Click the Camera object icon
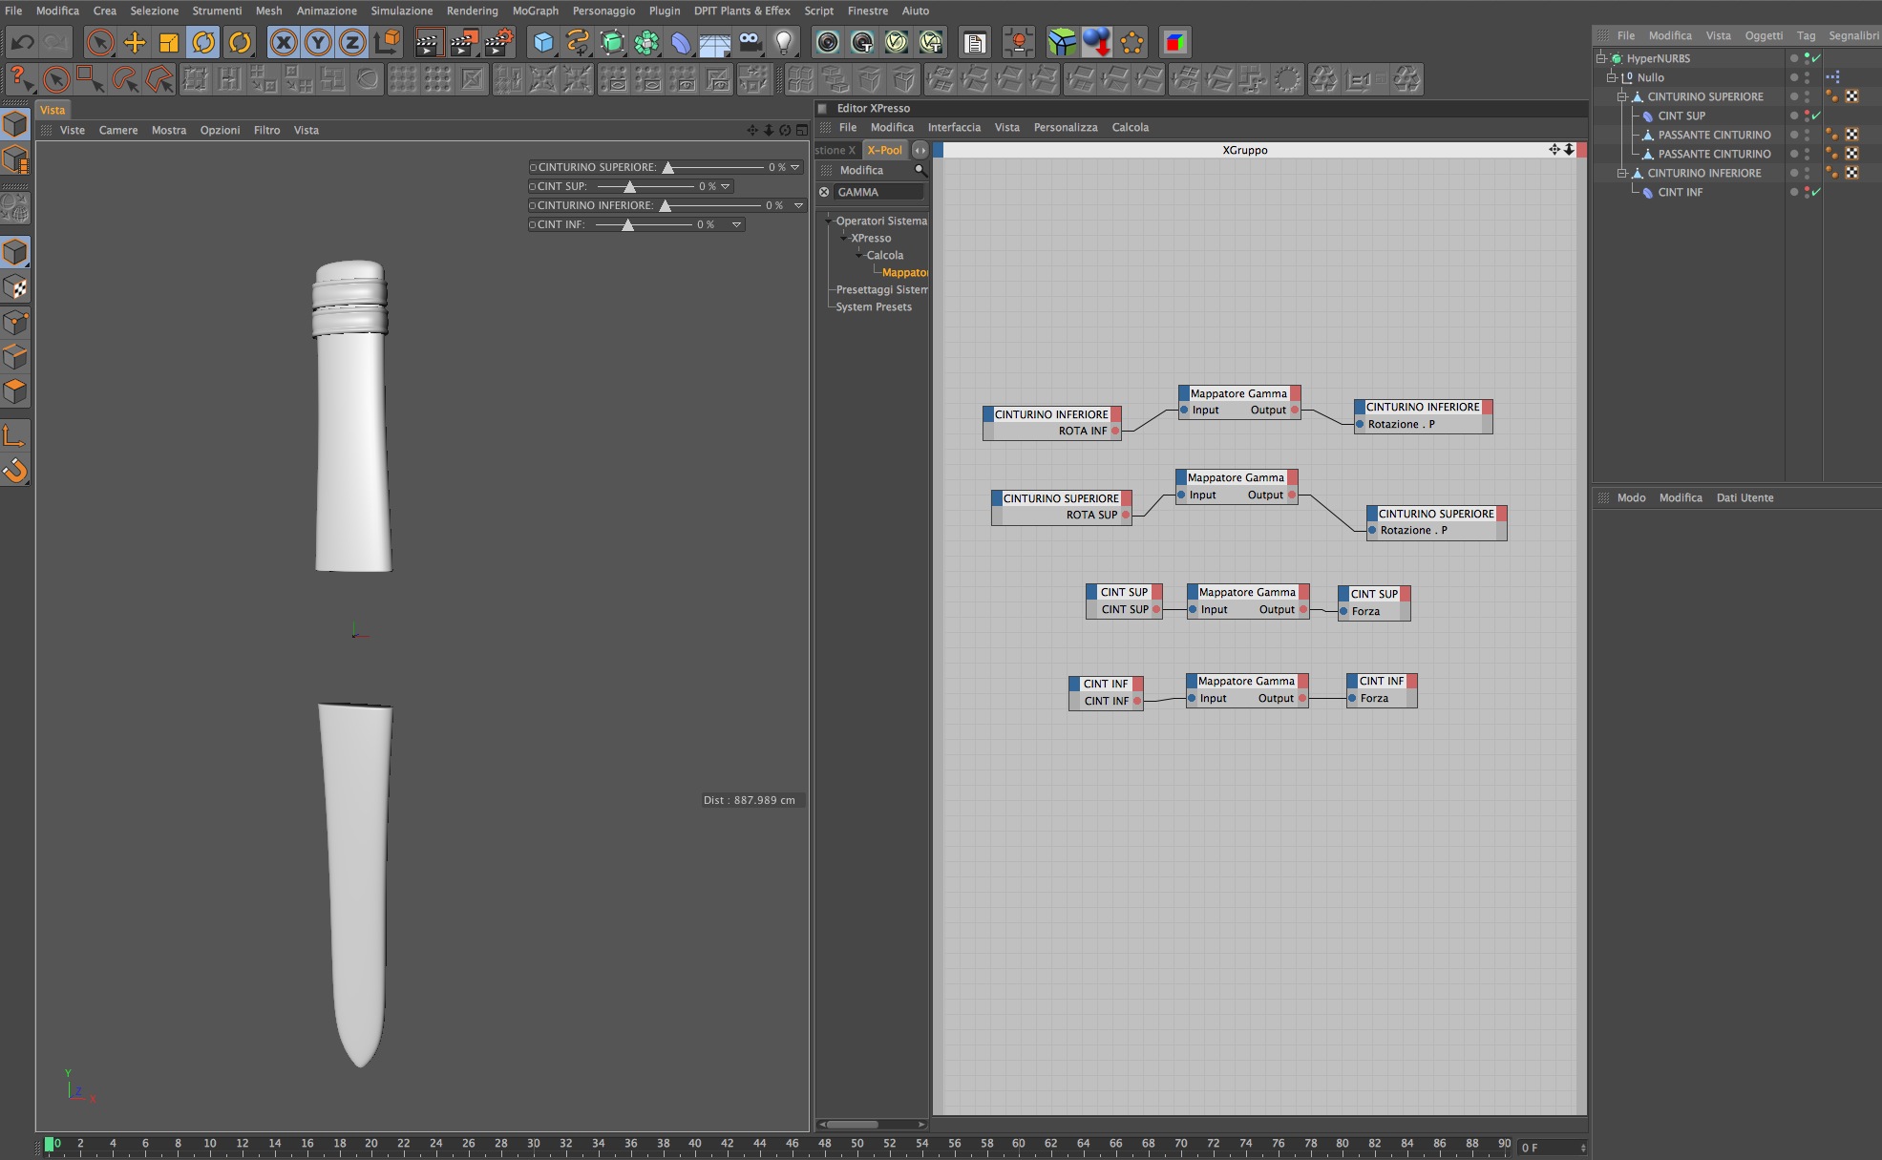This screenshot has height=1160, width=1882. pyautogui.click(x=750, y=42)
